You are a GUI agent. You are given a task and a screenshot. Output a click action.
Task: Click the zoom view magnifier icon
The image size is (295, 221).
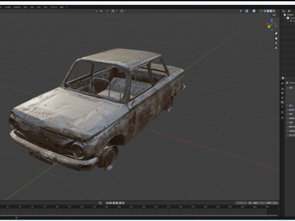276,34
